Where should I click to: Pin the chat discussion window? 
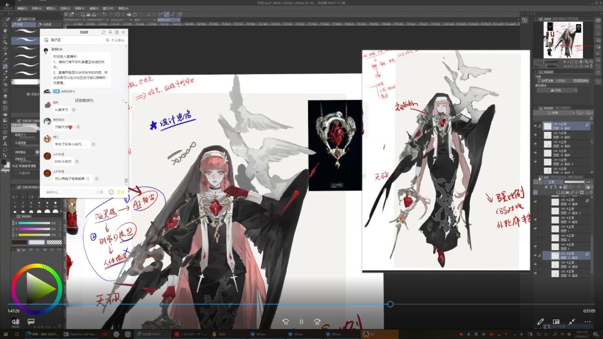[110, 32]
